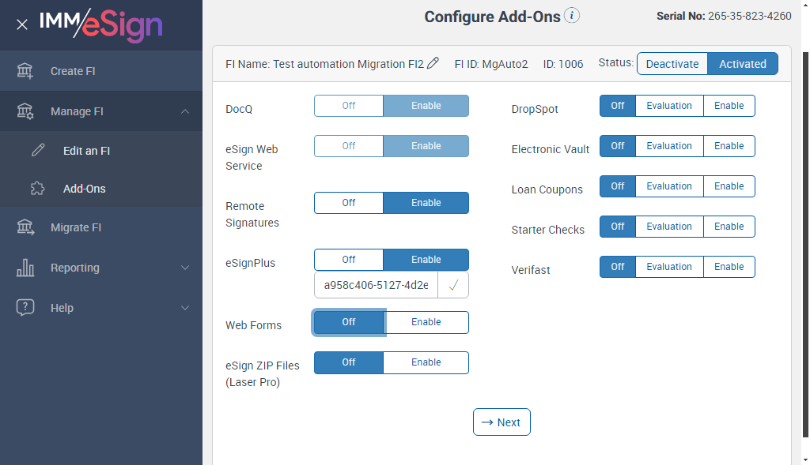The image size is (810, 465).
Task: Enable eSign ZIP Files (Laser Pro)
Action: pos(426,362)
